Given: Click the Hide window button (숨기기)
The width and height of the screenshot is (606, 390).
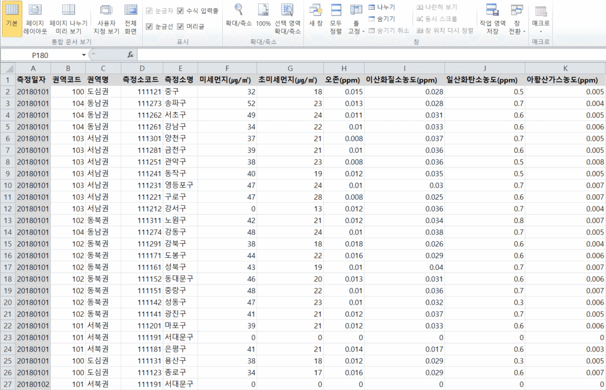Looking at the screenshot, I should point(382,19).
